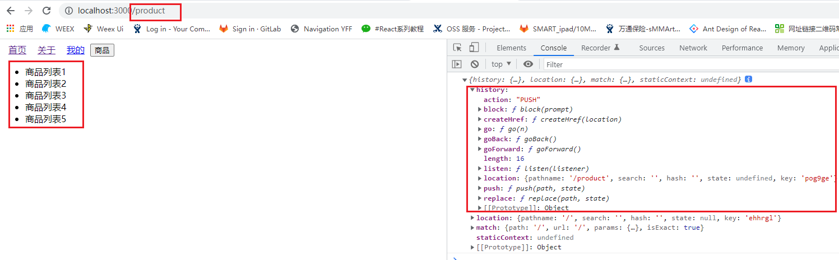Open the WEEX bookmark

point(58,29)
